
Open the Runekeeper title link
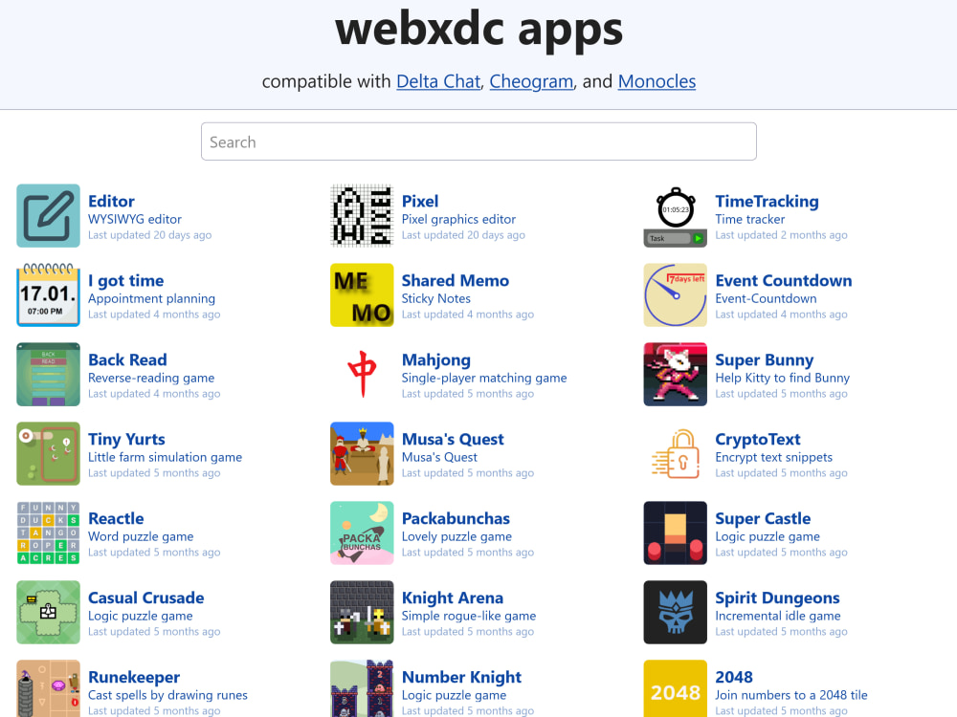point(134,677)
